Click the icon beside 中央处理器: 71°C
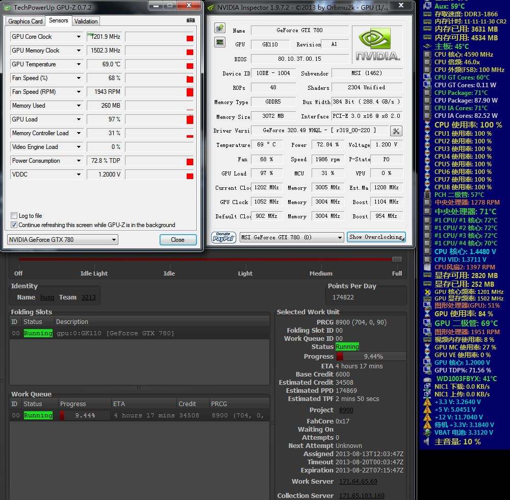This screenshot has height=500, width=510. pyautogui.click(x=427, y=211)
